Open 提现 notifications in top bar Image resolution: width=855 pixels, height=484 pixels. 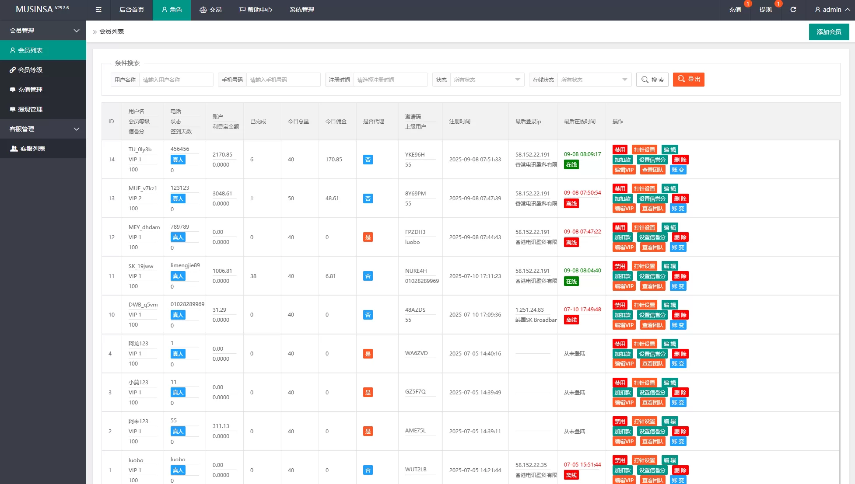(x=765, y=10)
